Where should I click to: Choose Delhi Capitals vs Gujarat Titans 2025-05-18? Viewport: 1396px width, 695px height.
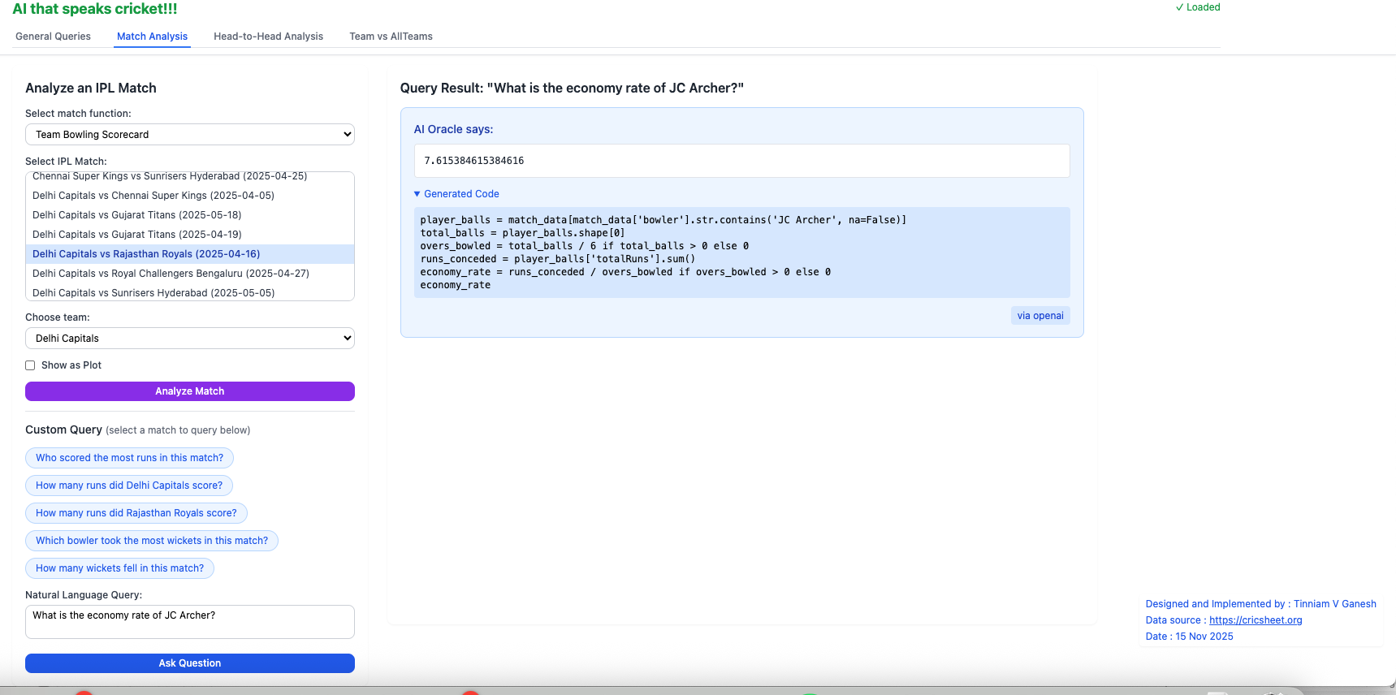(x=137, y=215)
